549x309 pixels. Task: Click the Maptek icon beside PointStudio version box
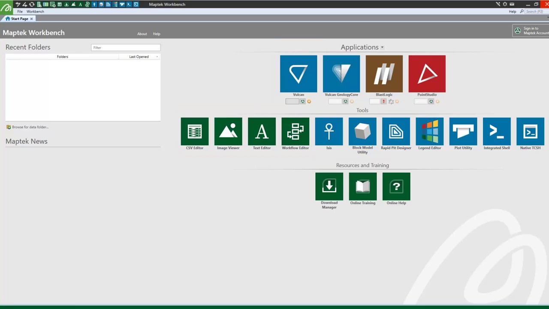coord(431,102)
